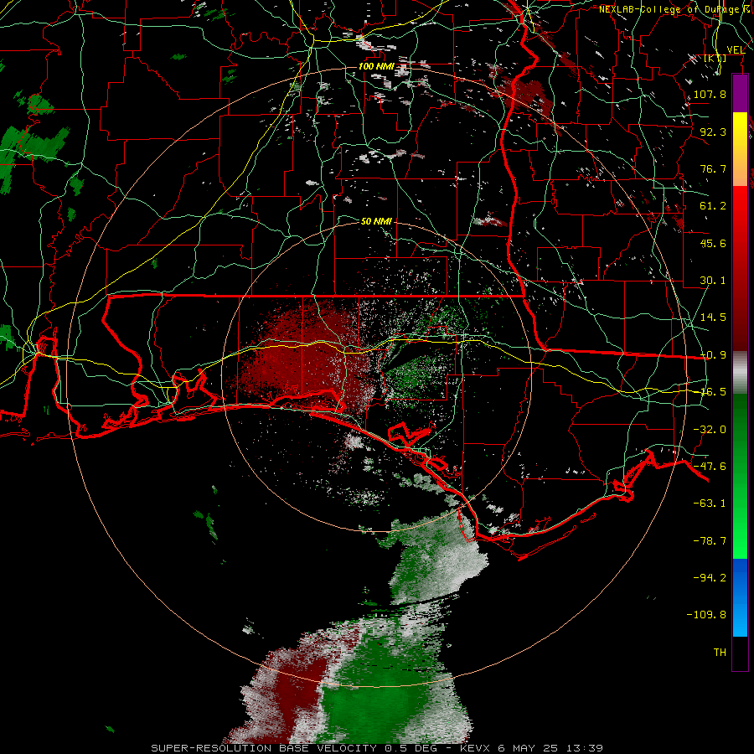Click the "VEL" legend title

[736, 50]
